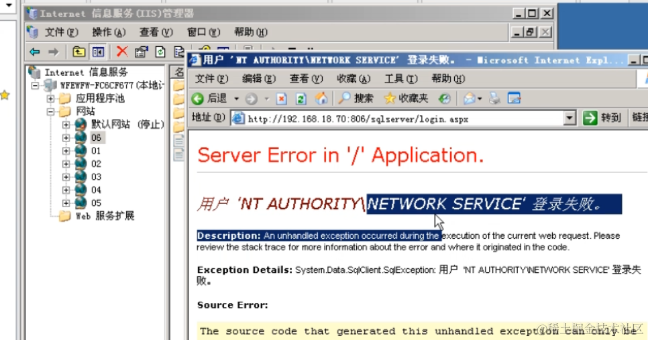Select the 网站 folder label
648x340 pixels.
(x=86, y=111)
